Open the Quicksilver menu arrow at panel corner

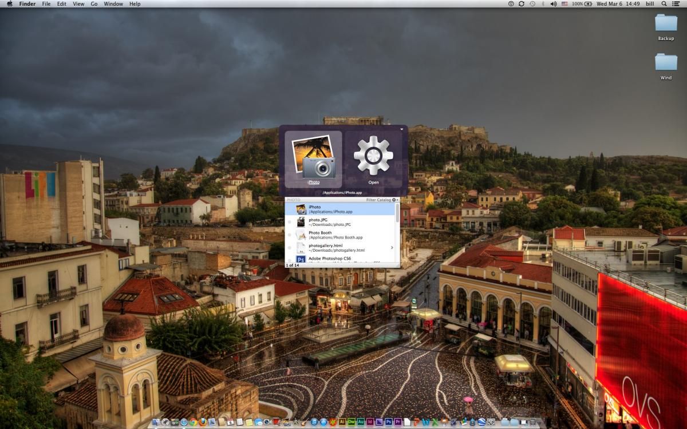[x=402, y=130]
